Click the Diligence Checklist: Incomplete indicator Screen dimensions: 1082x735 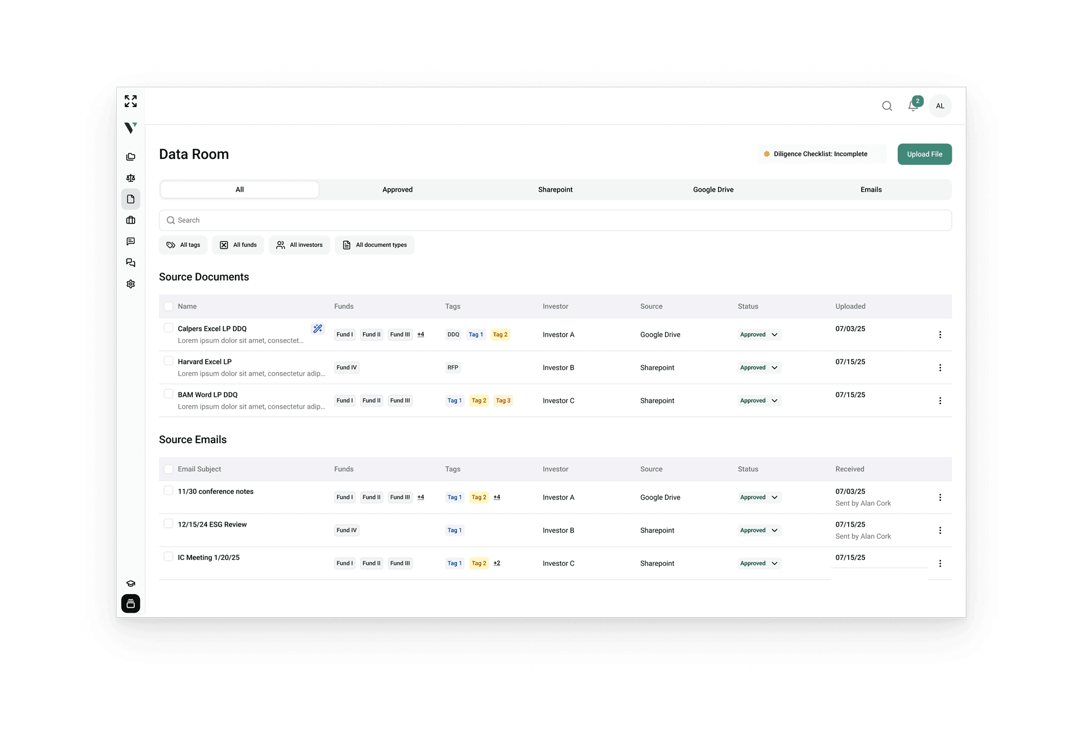point(820,154)
